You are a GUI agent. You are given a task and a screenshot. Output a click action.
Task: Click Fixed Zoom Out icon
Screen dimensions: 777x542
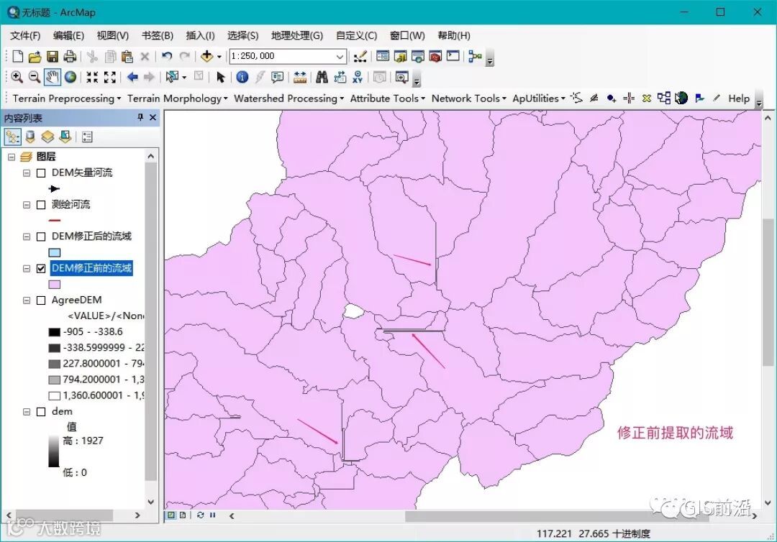[x=110, y=77]
